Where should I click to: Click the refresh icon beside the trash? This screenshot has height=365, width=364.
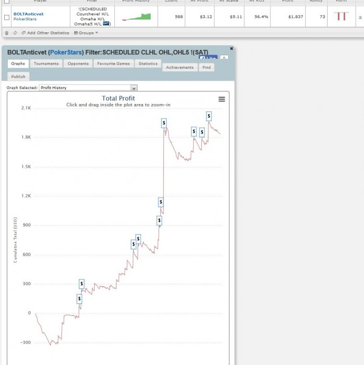click(x=15, y=33)
